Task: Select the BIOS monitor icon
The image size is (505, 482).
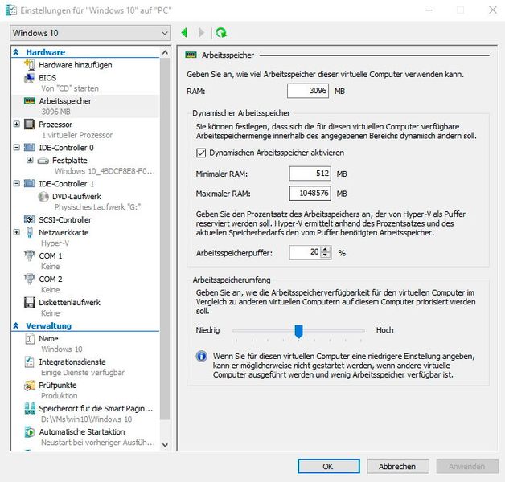Action: pos(29,78)
